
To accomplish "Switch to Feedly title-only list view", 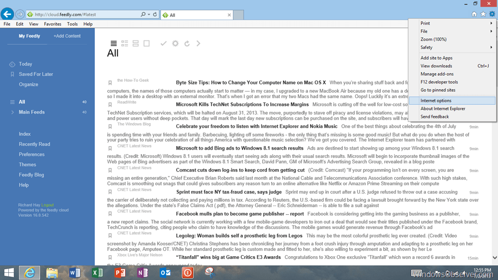I will (114, 44).
